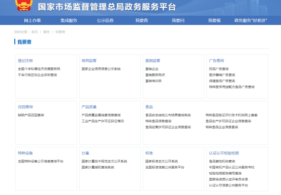
Task: Open 特殊食品信息查询 link
Action: 158,121
